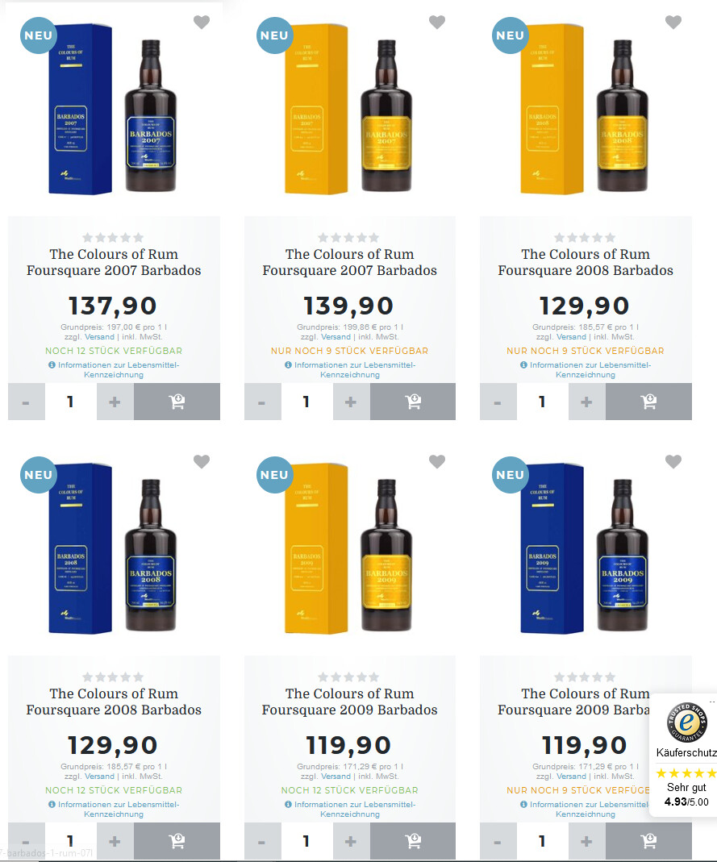Toggle wishlist heart on yellow Barbados 2008 rum
717x862 pixels.
(x=673, y=22)
